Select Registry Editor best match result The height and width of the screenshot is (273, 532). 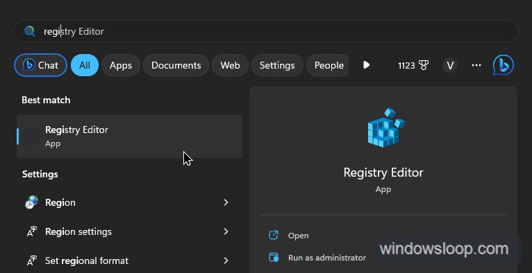129,136
